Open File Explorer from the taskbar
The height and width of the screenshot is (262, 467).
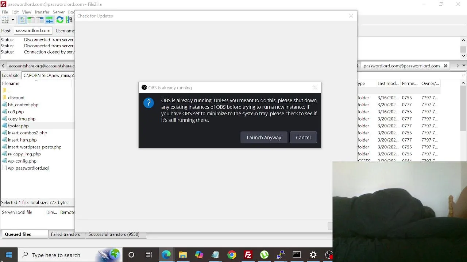pos(182,255)
